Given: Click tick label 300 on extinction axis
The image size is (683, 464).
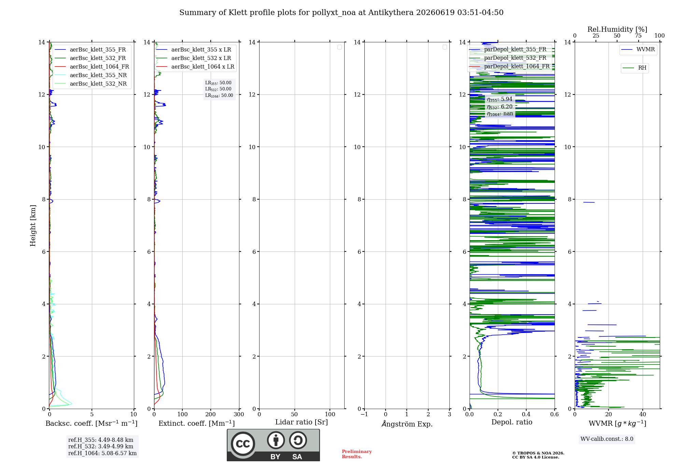Looking at the screenshot, I should [x=239, y=415].
